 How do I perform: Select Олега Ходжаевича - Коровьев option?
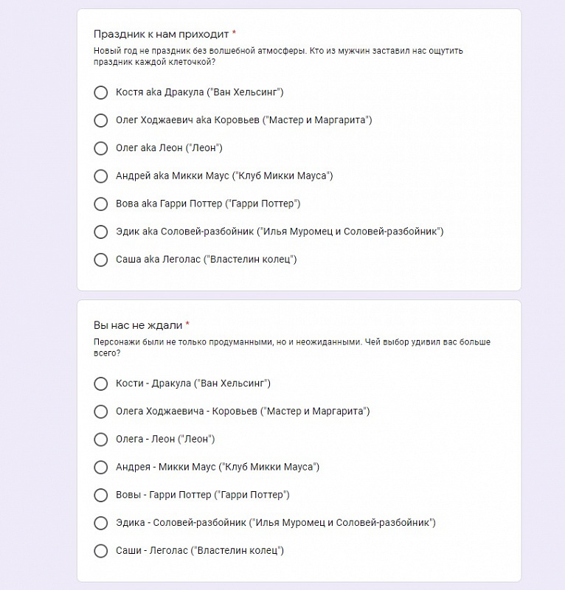point(100,412)
